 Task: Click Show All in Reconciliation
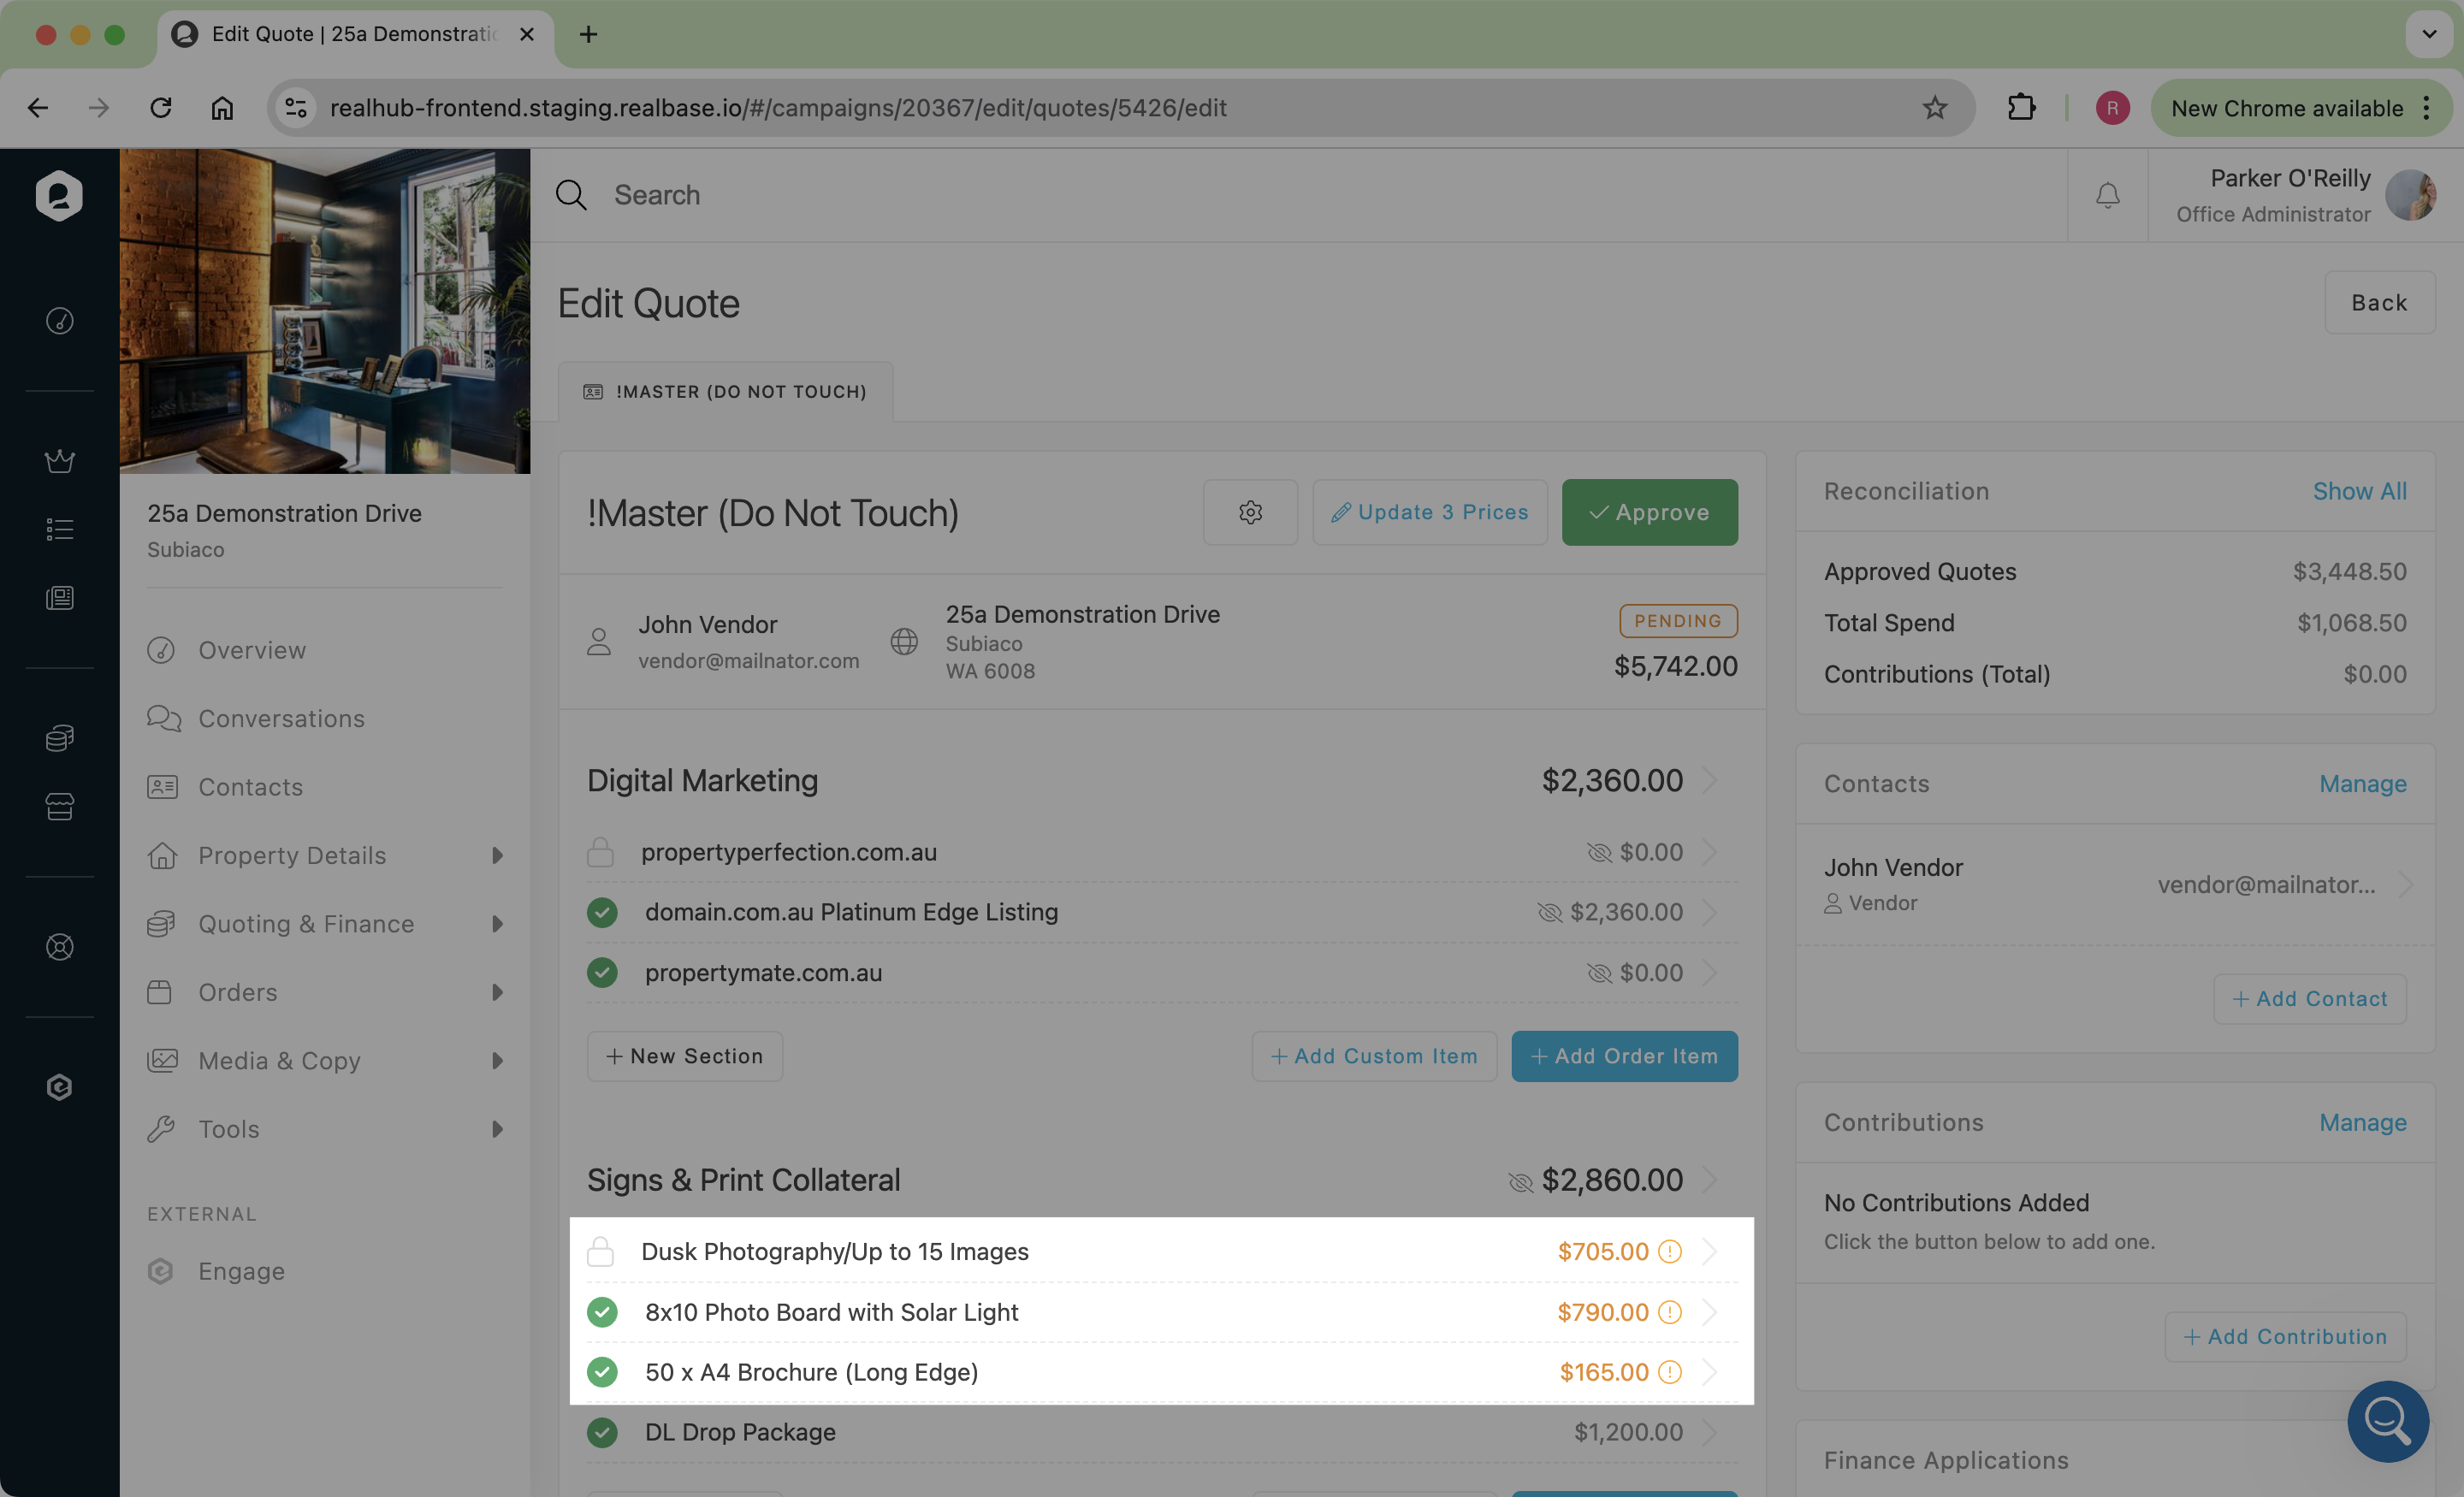pyautogui.click(x=2359, y=491)
